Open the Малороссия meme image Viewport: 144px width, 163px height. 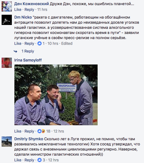56,95
